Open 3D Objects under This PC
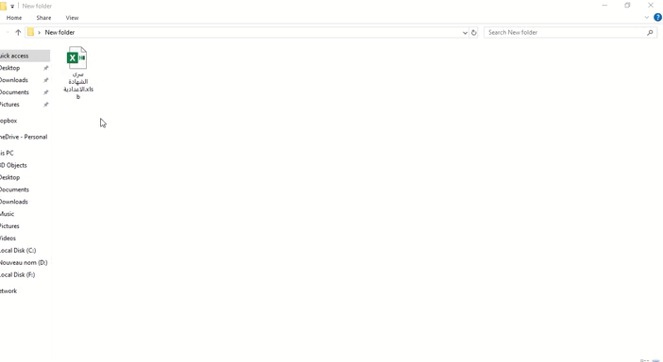 click(x=13, y=165)
